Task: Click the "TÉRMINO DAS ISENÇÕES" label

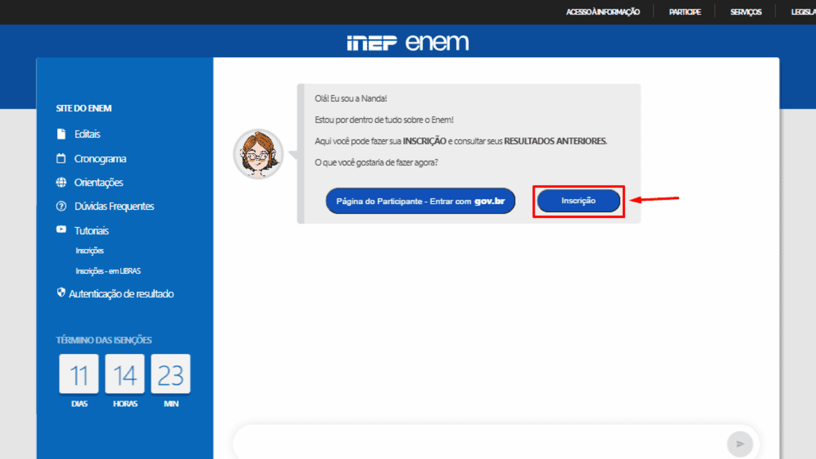Action: [104, 340]
